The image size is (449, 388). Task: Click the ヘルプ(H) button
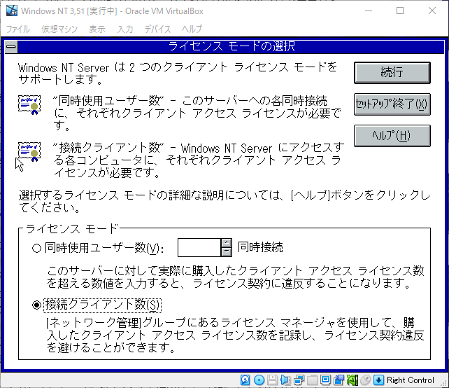392,136
